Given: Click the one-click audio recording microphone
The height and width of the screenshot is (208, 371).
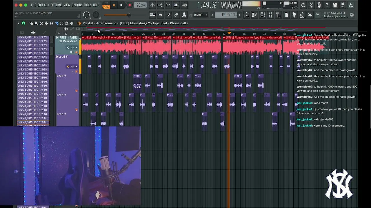Looking at the screenshot, I should [319, 5].
